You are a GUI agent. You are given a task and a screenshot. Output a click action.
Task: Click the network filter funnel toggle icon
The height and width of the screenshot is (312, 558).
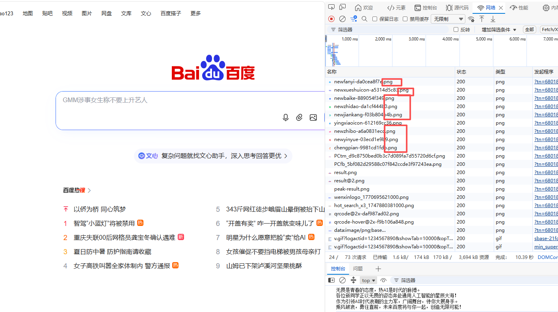[353, 19]
